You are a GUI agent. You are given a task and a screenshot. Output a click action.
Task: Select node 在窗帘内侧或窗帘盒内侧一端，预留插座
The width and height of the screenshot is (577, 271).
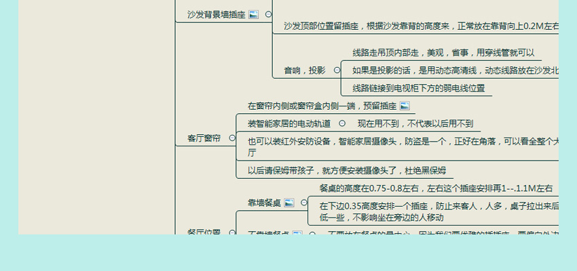point(322,106)
